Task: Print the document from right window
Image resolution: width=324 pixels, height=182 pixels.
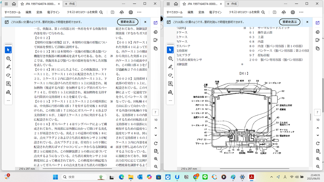Action: (x=293, y=12)
